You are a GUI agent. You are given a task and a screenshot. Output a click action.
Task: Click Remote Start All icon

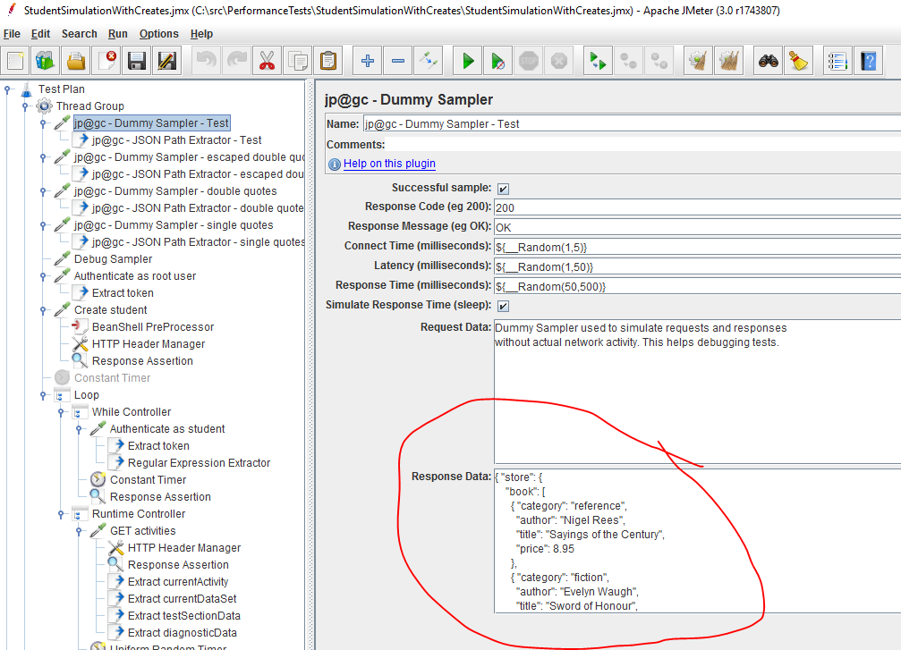click(x=599, y=60)
